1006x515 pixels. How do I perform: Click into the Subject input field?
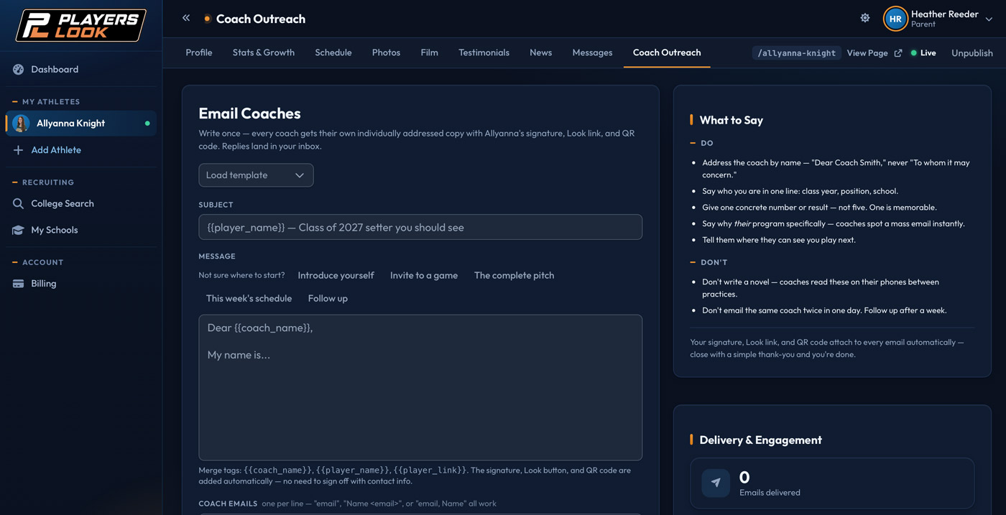tap(420, 227)
